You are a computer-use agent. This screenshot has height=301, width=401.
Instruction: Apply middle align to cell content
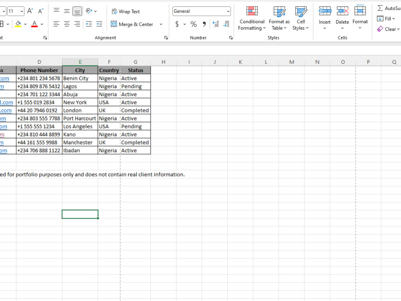(67, 11)
